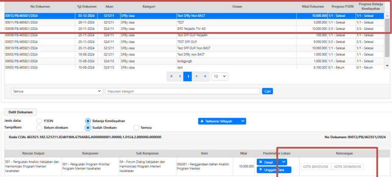
Task: Click the previous page arrow
Action: coord(180,76)
